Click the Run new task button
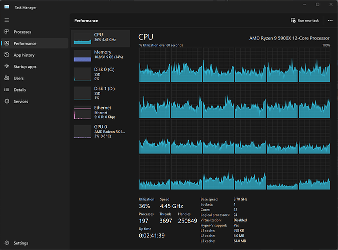Image resolution: width=338 pixels, height=250 pixels. coord(304,20)
